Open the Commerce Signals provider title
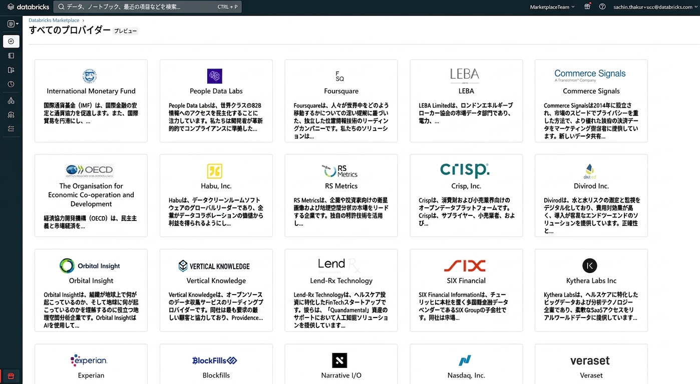700x384 pixels. [x=591, y=91]
